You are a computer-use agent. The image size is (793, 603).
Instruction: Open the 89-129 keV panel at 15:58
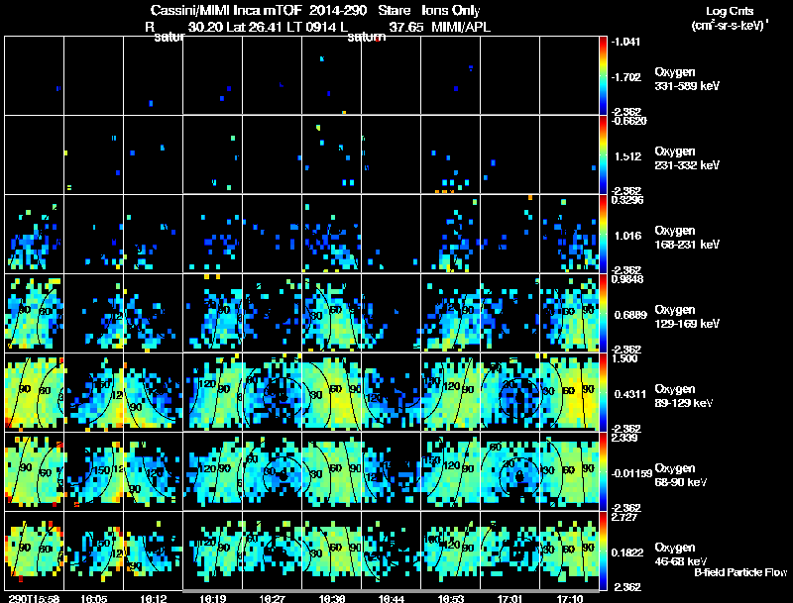(34, 392)
